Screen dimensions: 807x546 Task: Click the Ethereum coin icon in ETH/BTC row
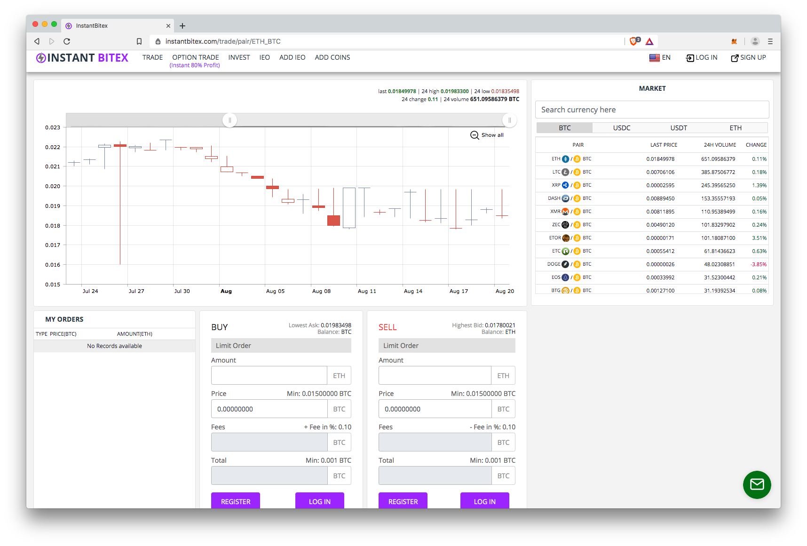tap(566, 159)
